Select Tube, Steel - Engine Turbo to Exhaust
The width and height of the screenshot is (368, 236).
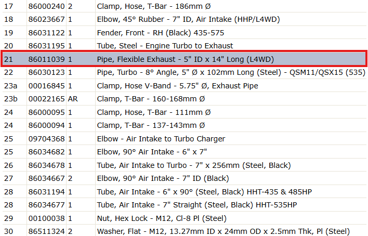(x=165, y=46)
